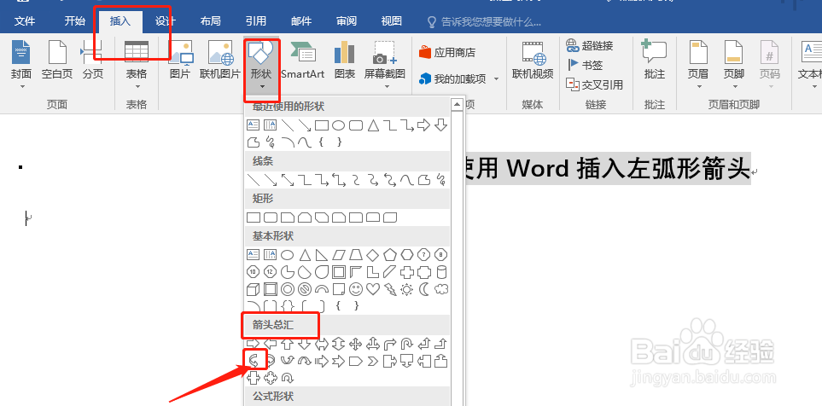This screenshot has height=406, width=822.
Task: Click the shapes gallery scroll-up arrow
Action: pos(458,105)
